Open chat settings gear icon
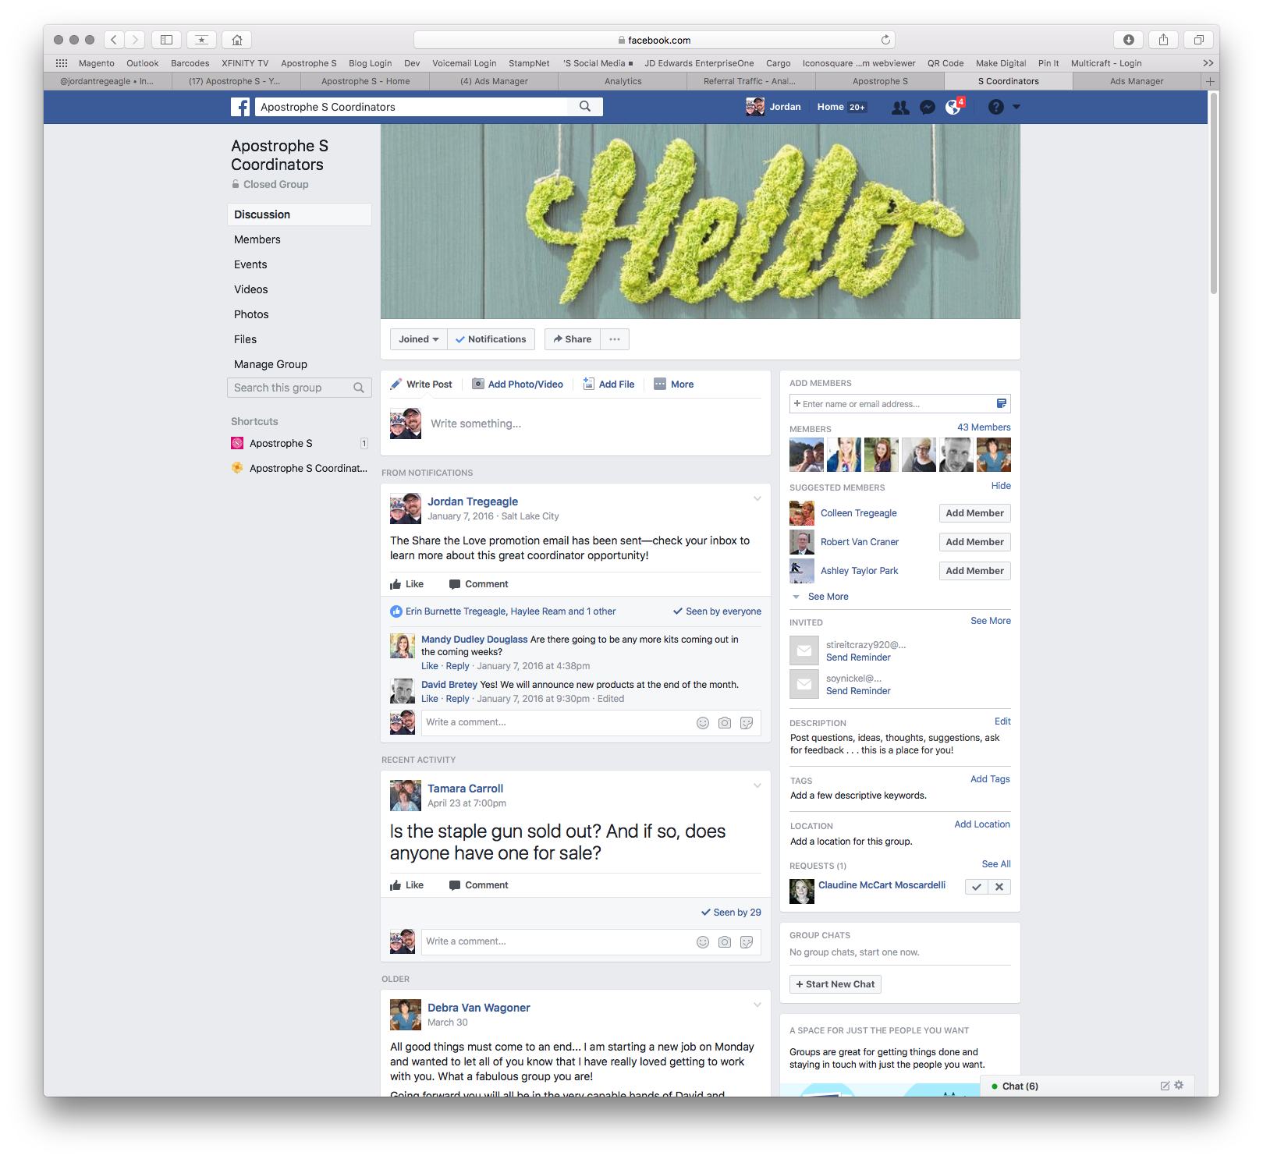The image size is (1263, 1159). click(1179, 1085)
